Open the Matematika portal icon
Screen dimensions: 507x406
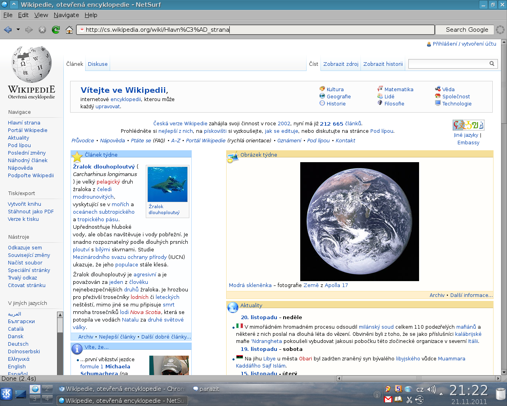click(380, 89)
